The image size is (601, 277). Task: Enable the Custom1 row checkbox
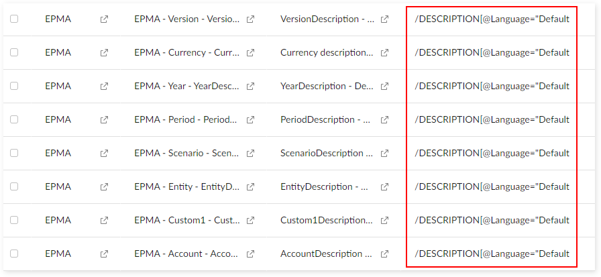(x=14, y=221)
